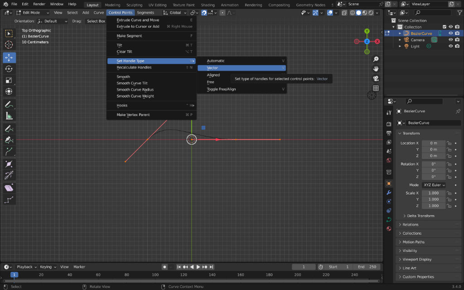Click the Location X value field
The image size is (464, 290).
[x=433, y=143]
